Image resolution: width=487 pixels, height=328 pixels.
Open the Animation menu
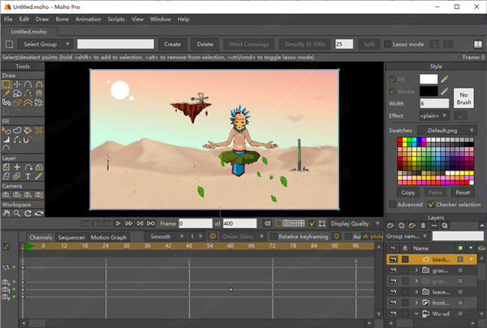point(87,18)
